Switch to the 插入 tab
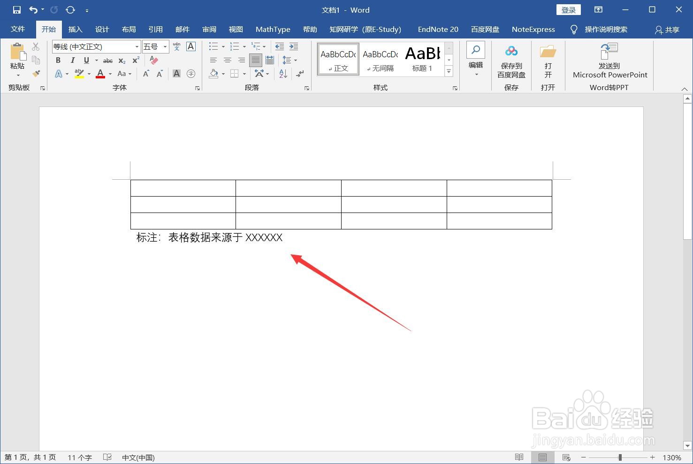Viewport: 693px width, 464px height. point(75,29)
